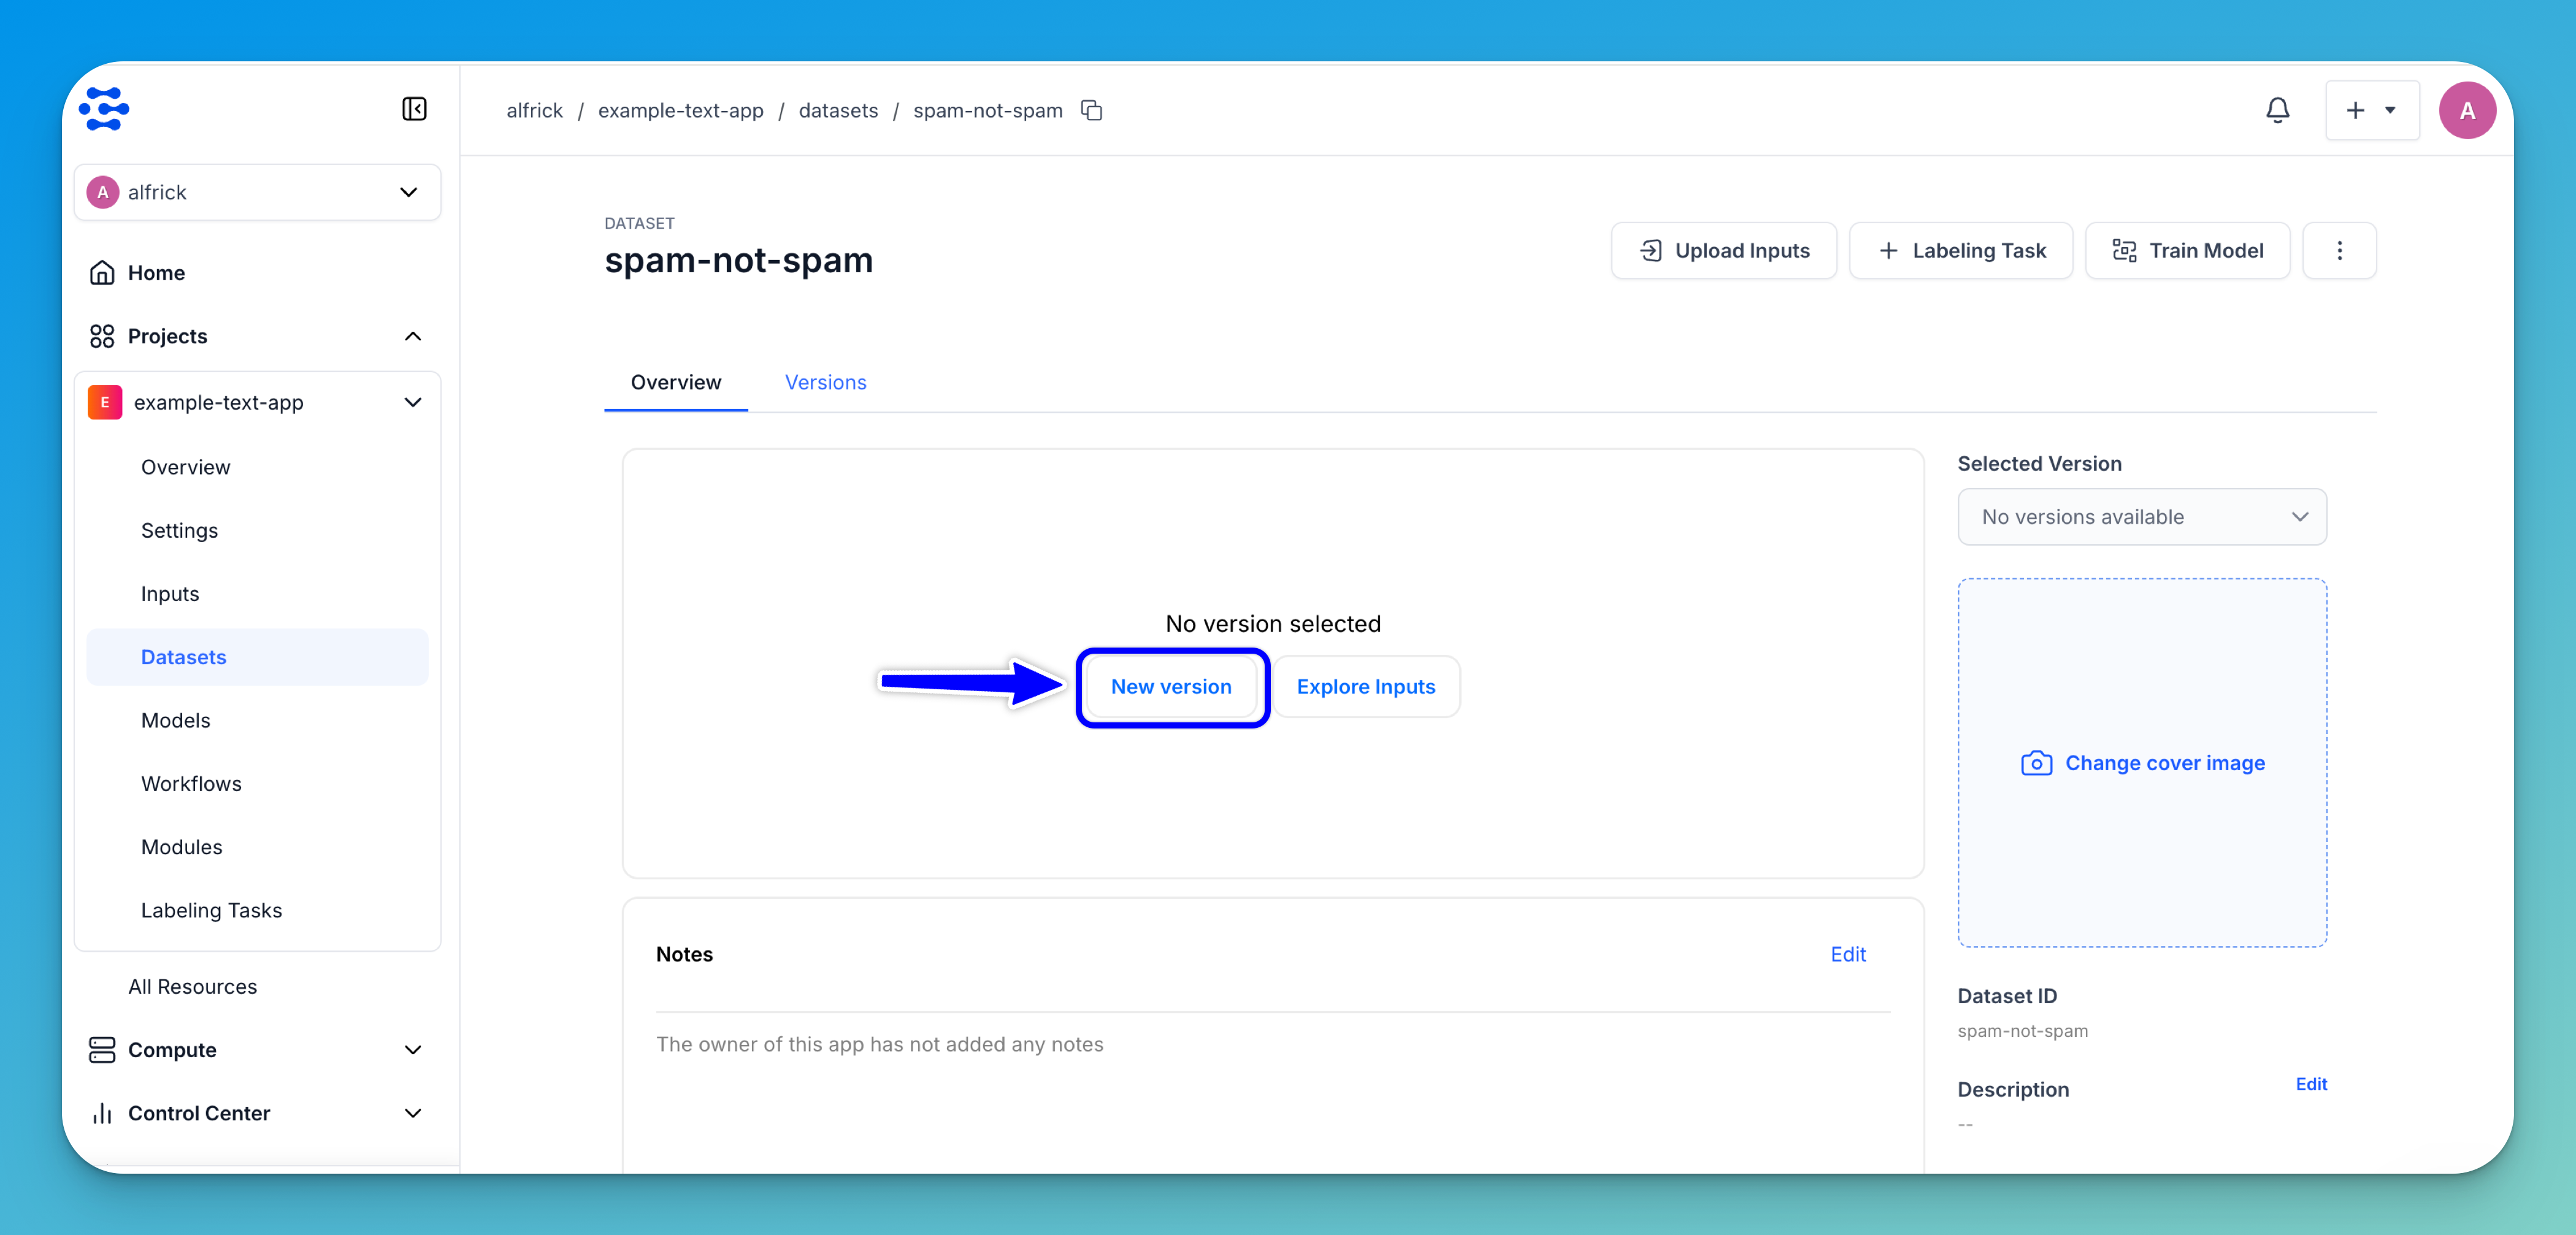Viewport: 2576px width, 1235px height.
Task: Go to Home in the sidebar
Action: (x=156, y=273)
